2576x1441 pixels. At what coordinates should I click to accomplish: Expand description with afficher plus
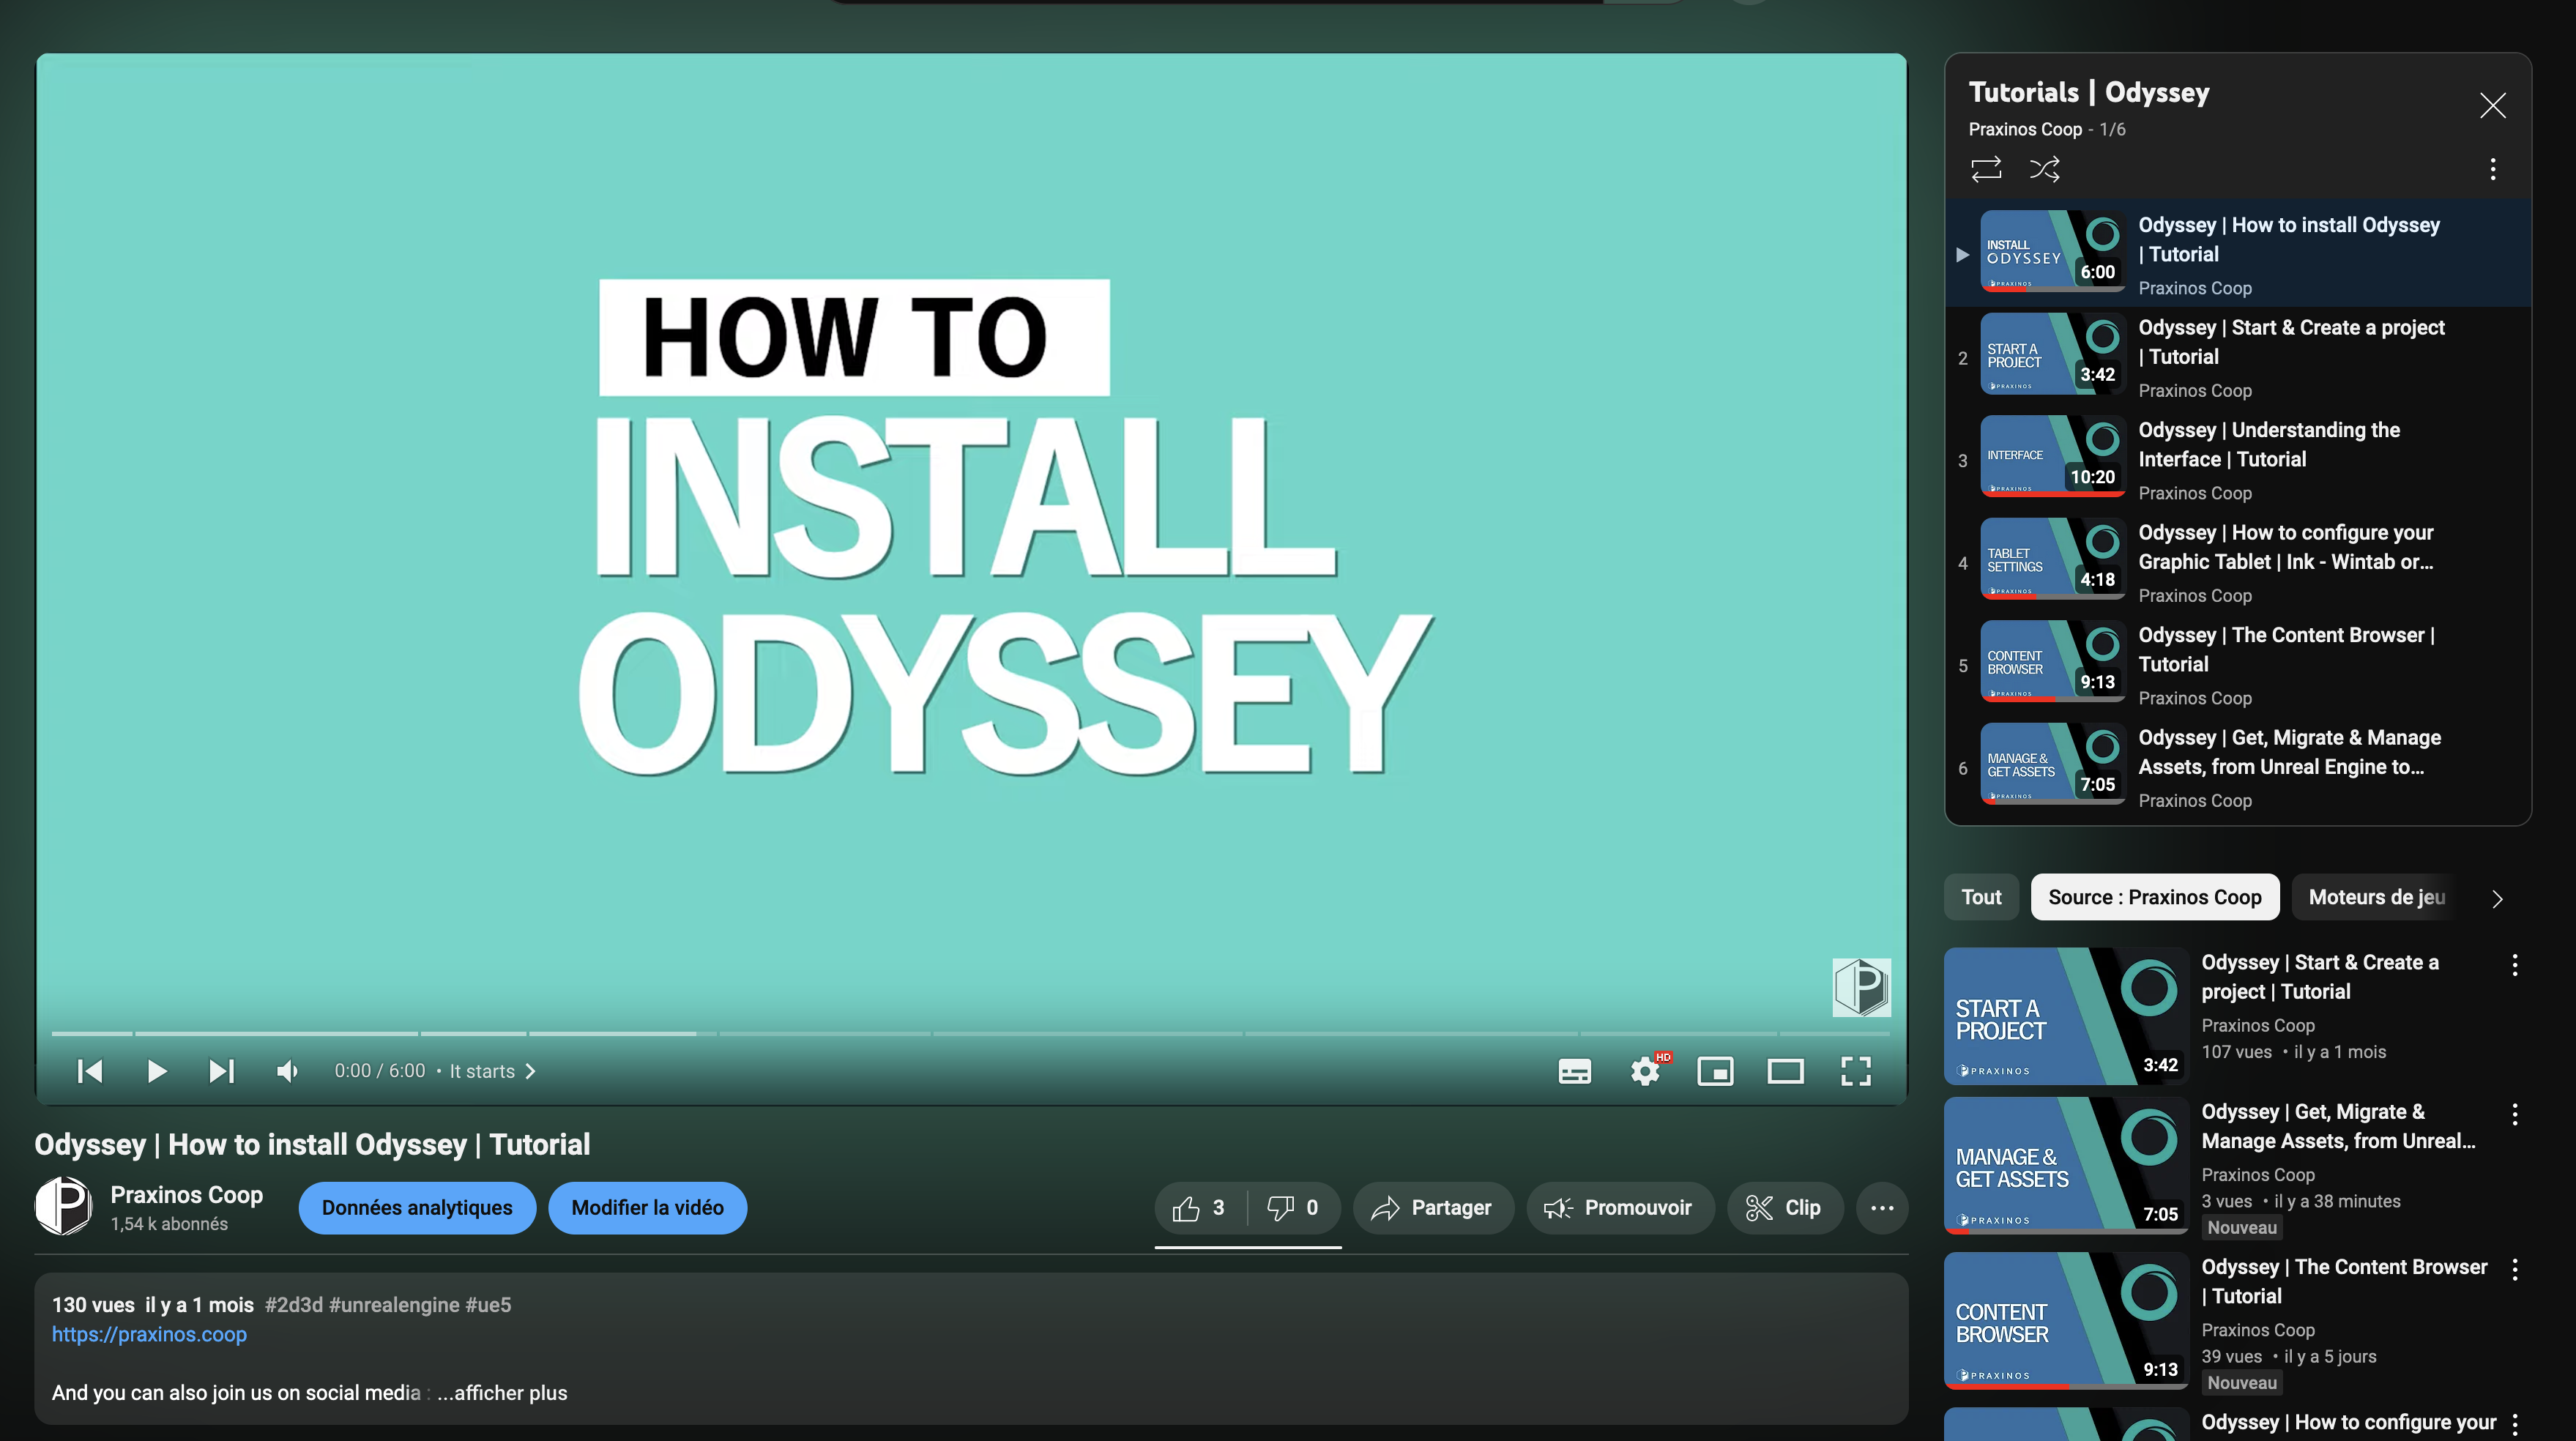(502, 1393)
